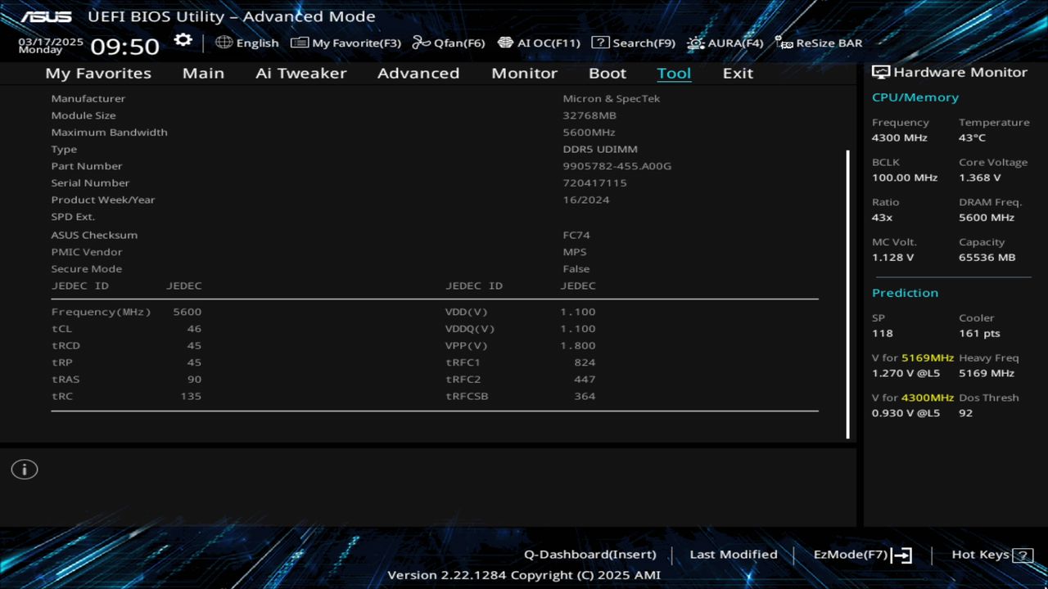Click the ASUS logo
The width and height of the screenshot is (1048, 589).
click(x=46, y=16)
